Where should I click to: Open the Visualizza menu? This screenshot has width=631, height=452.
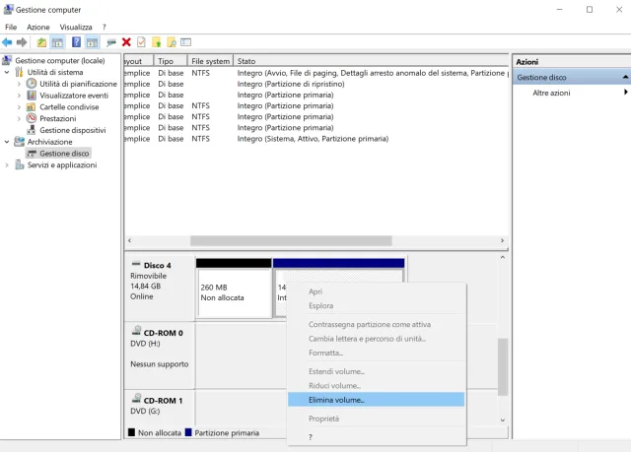tap(76, 27)
